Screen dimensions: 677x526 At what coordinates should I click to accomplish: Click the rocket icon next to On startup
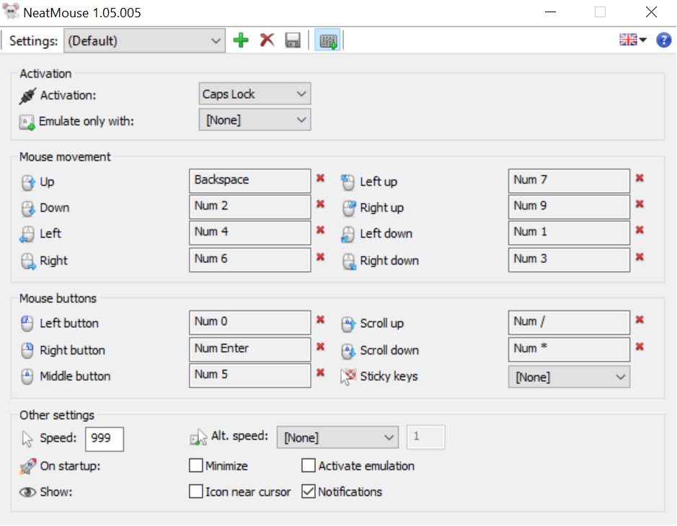click(x=27, y=466)
